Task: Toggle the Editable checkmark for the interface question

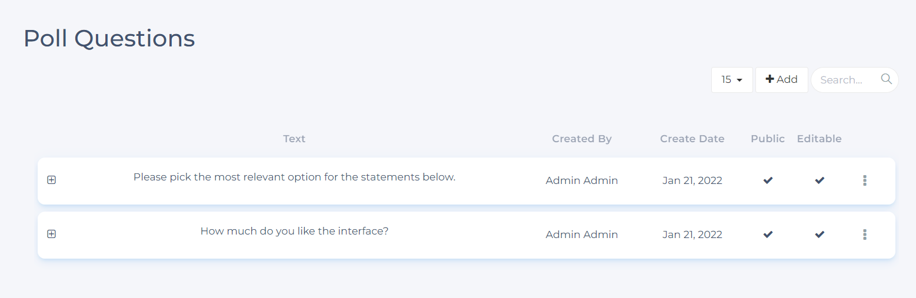Action: coord(820,235)
